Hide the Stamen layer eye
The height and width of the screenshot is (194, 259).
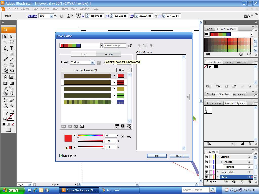(207, 157)
